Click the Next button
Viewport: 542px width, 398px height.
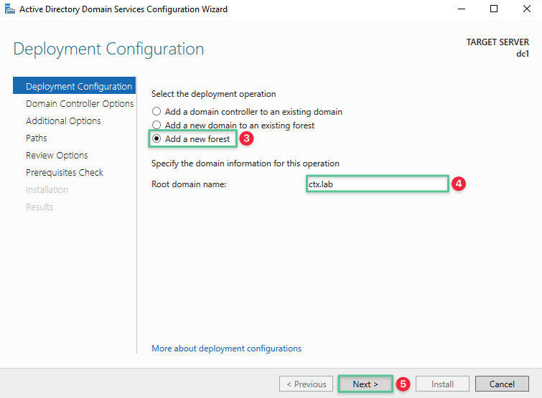tap(365, 384)
